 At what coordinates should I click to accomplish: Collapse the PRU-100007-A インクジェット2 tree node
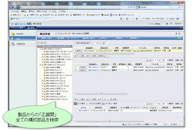coord(40,65)
